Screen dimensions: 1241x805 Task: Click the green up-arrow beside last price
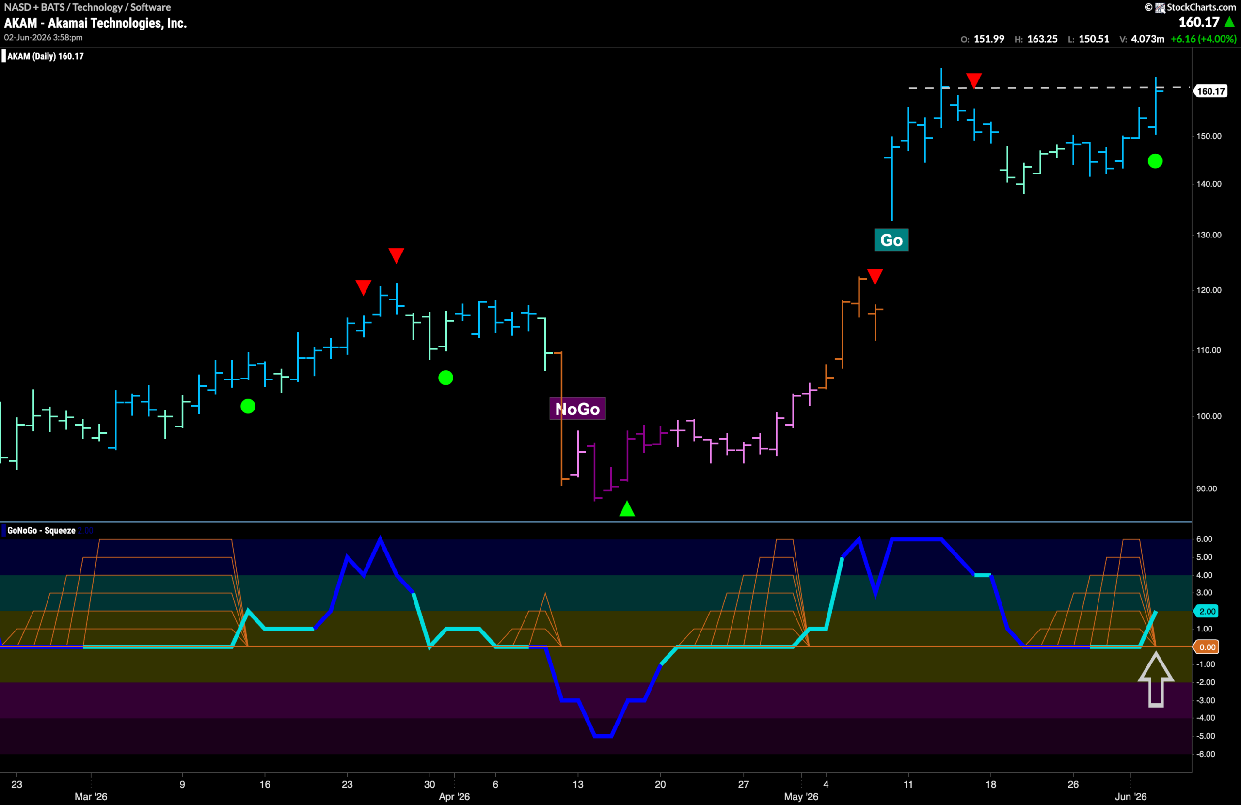coord(1229,22)
